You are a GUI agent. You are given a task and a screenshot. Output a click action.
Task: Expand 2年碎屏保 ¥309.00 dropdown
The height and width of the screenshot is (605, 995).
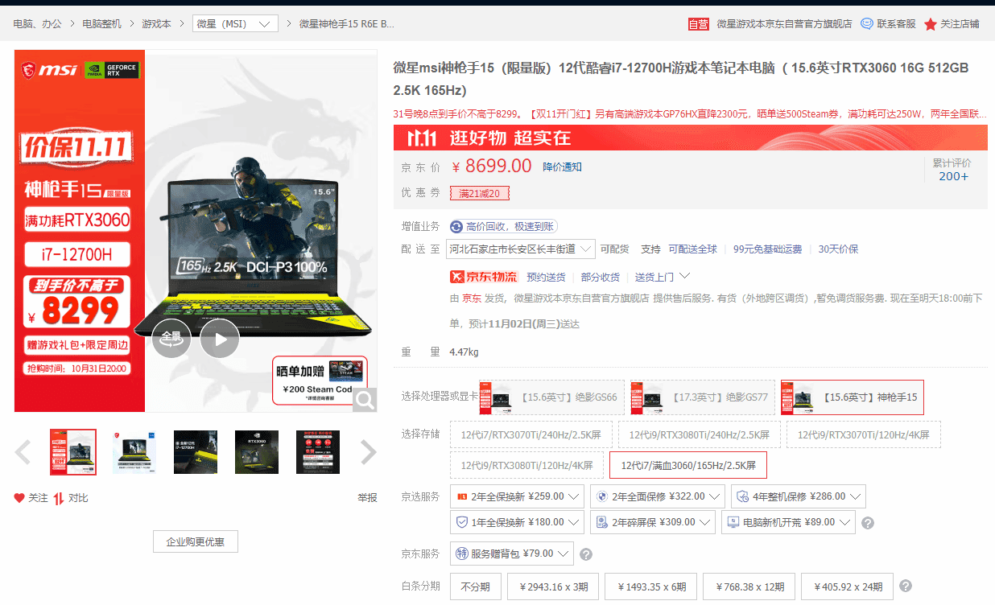pos(653,522)
